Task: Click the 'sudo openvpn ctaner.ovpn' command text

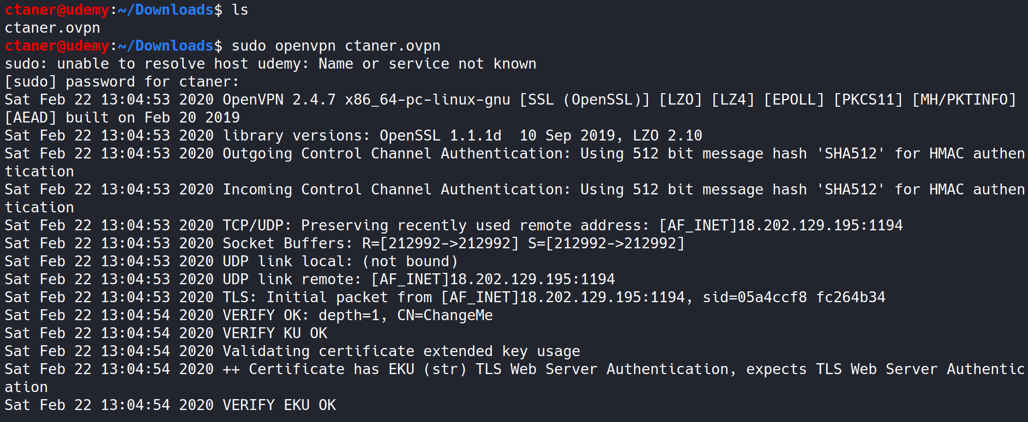Action: pyautogui.click(x=336, y=46)
